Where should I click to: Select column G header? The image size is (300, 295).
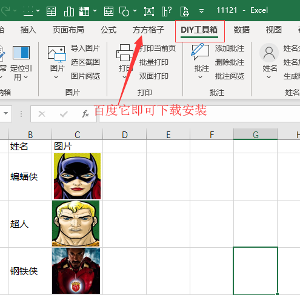(x=256, y=134)
